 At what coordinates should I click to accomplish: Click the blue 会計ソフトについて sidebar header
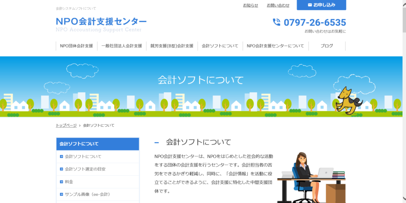pos(98,144)
